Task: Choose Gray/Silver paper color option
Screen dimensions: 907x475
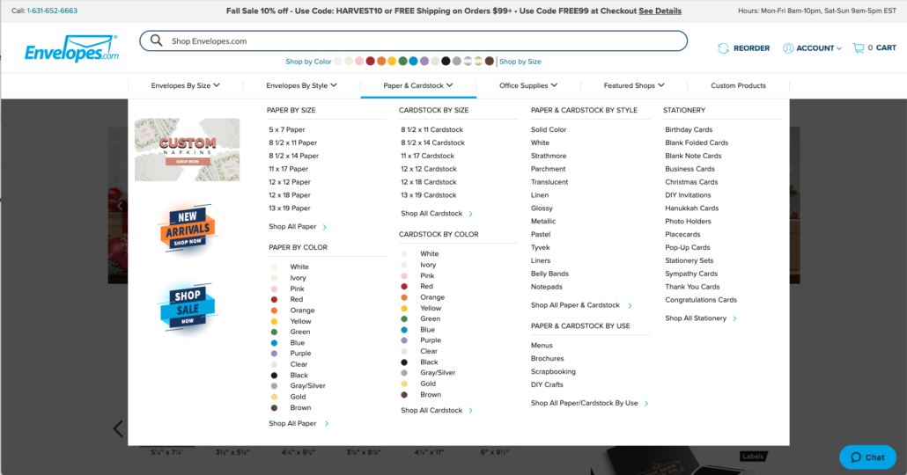Action: (307, 386)
